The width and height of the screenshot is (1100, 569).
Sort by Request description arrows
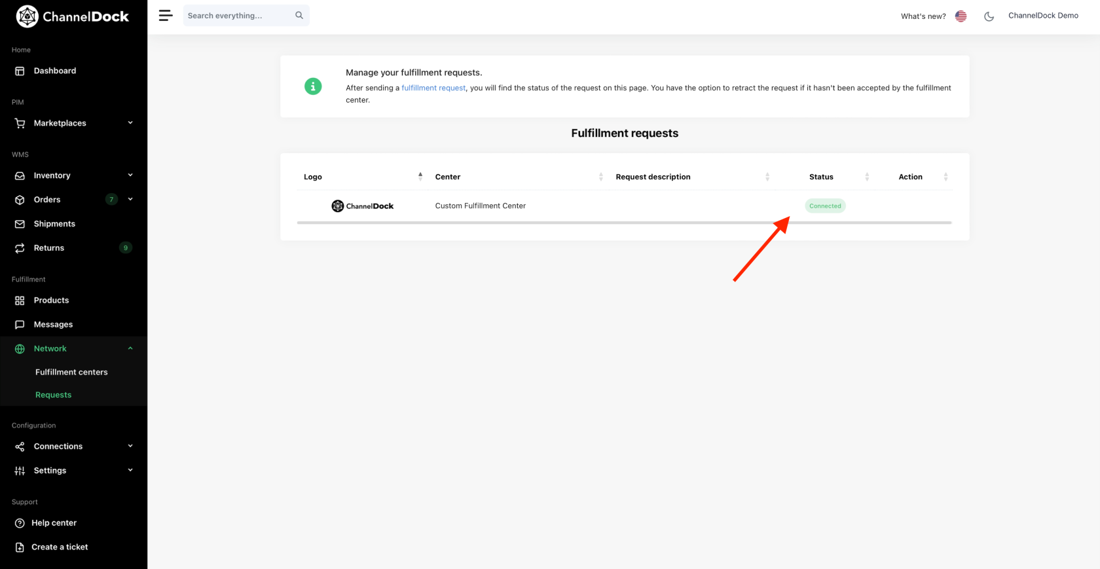767,177
